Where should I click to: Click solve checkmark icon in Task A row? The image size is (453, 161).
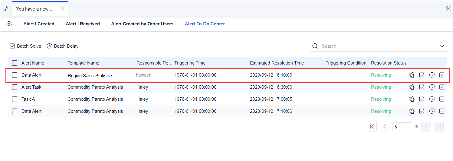[442, 99]
